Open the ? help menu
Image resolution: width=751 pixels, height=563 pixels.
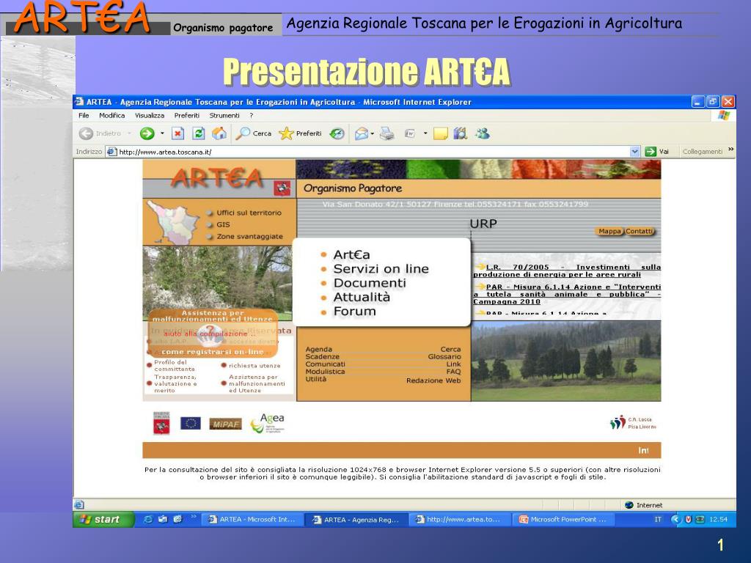pos(251,115)
